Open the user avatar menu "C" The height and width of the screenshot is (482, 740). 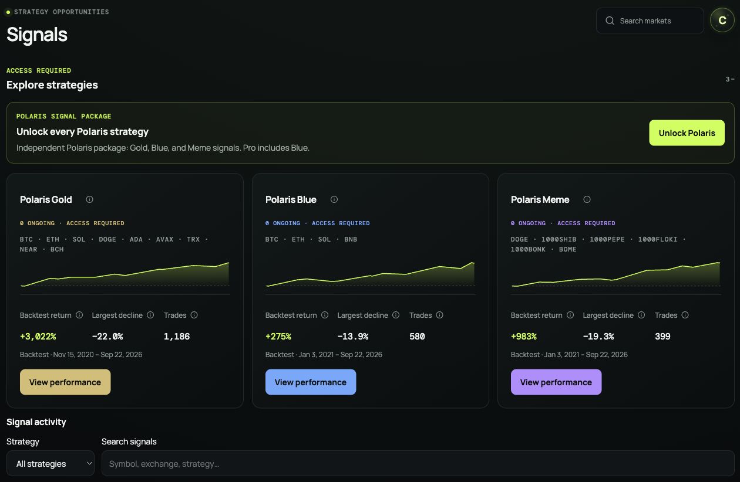(x=722, y=20)
